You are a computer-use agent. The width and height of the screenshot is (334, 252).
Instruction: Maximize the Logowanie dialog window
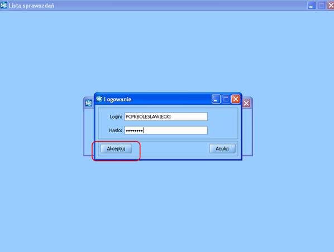click(226, 99)
